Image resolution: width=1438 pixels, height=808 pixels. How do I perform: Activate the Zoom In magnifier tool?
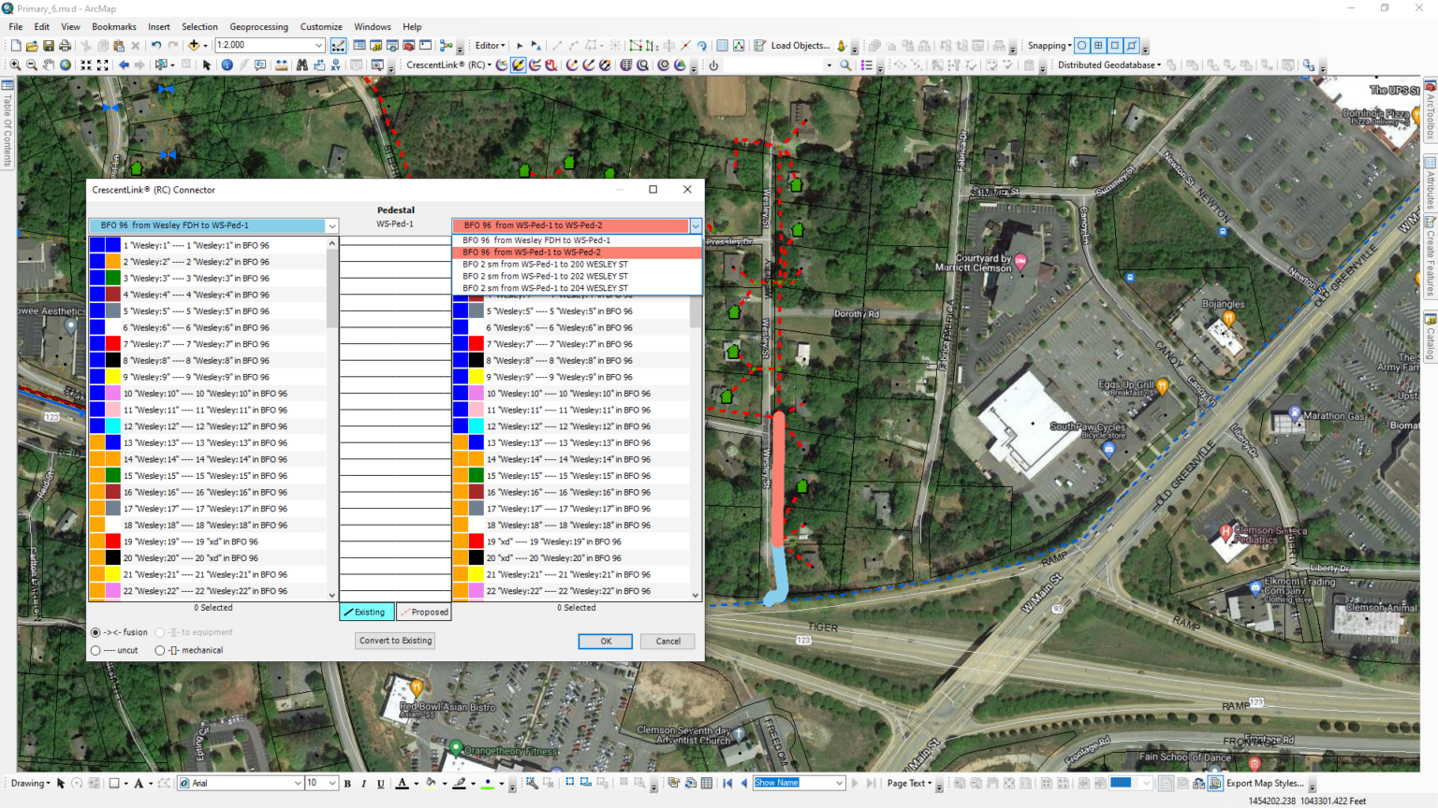tap(15, 65)
